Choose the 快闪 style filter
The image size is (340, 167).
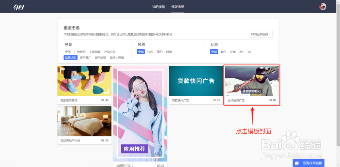pyautogui.click(x=150, y=52)
